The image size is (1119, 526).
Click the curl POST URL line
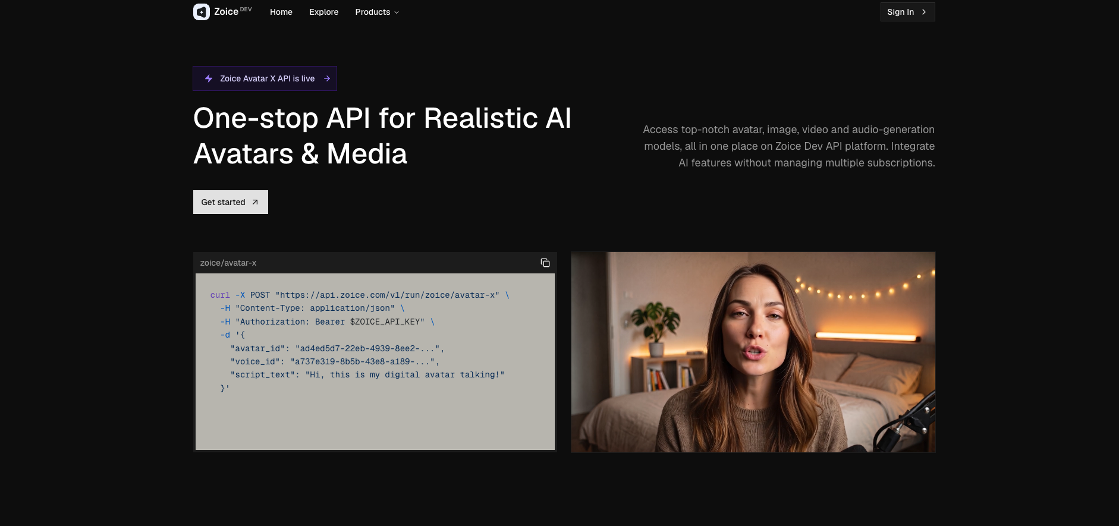pos(360,295)
